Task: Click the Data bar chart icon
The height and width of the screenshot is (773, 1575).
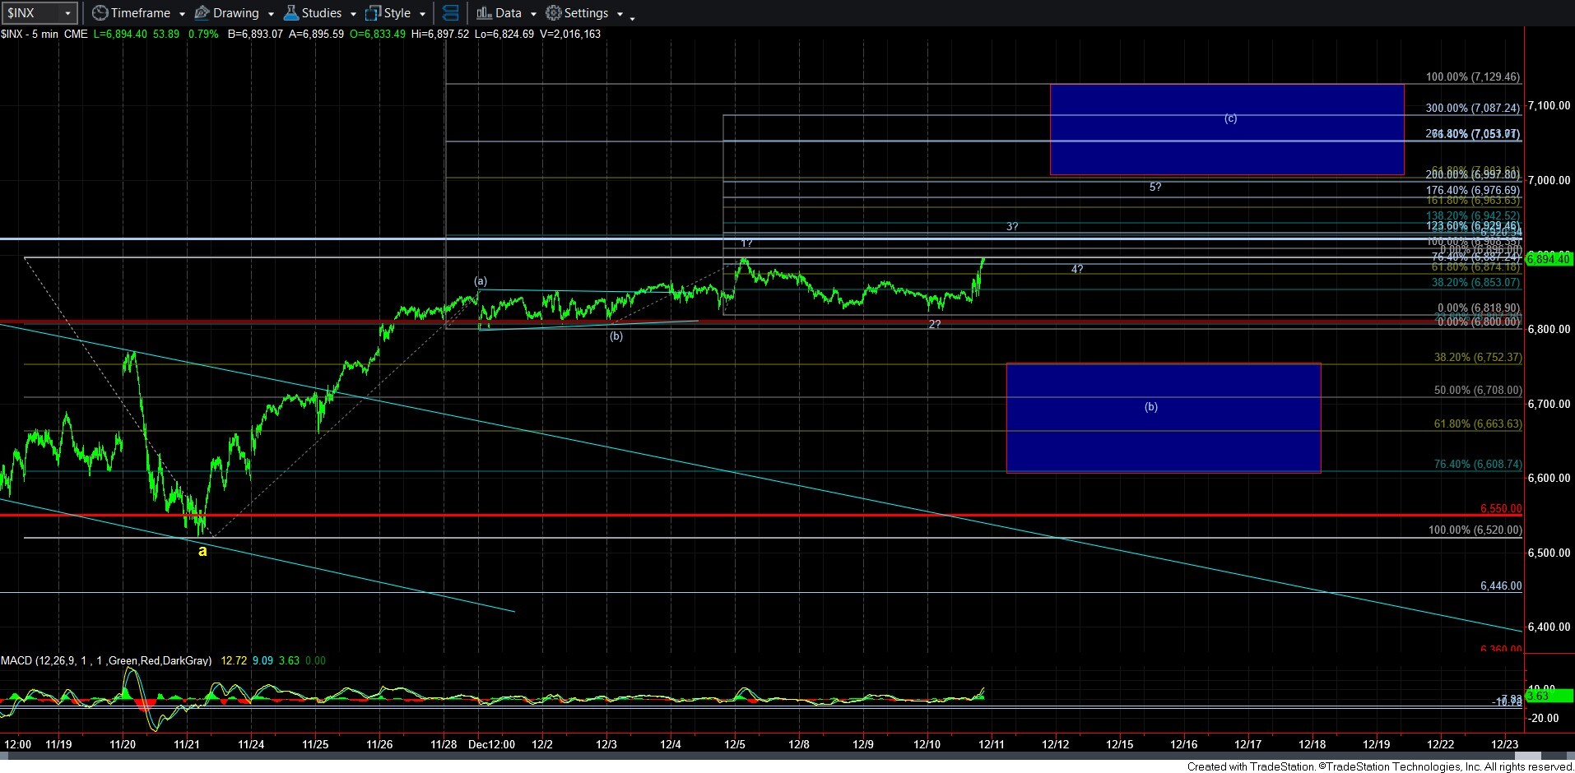Action: click(484, 13)
